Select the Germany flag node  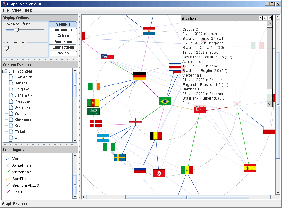(139, 76)
